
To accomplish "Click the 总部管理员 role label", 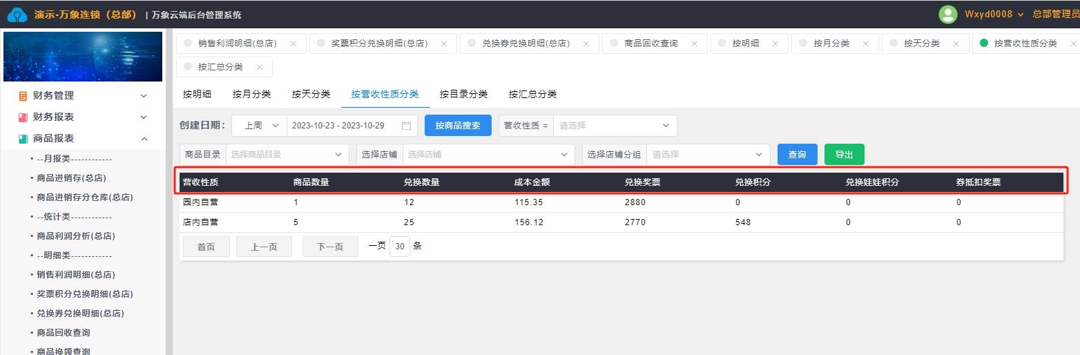I will coord(1056,15).
